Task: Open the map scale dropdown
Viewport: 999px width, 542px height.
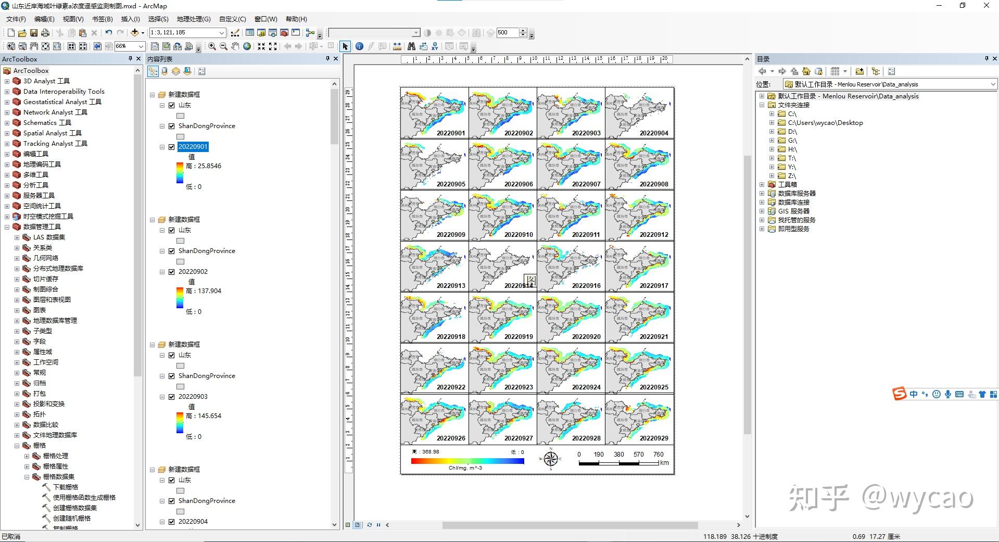Action: point(221,32)
